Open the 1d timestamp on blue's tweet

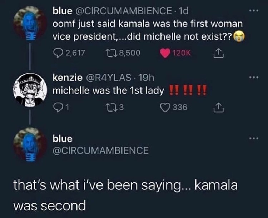coord(183,11)
